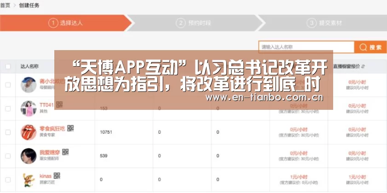Enable the checkbox beside 我爱瞎穿

click(x=8, y=156)
